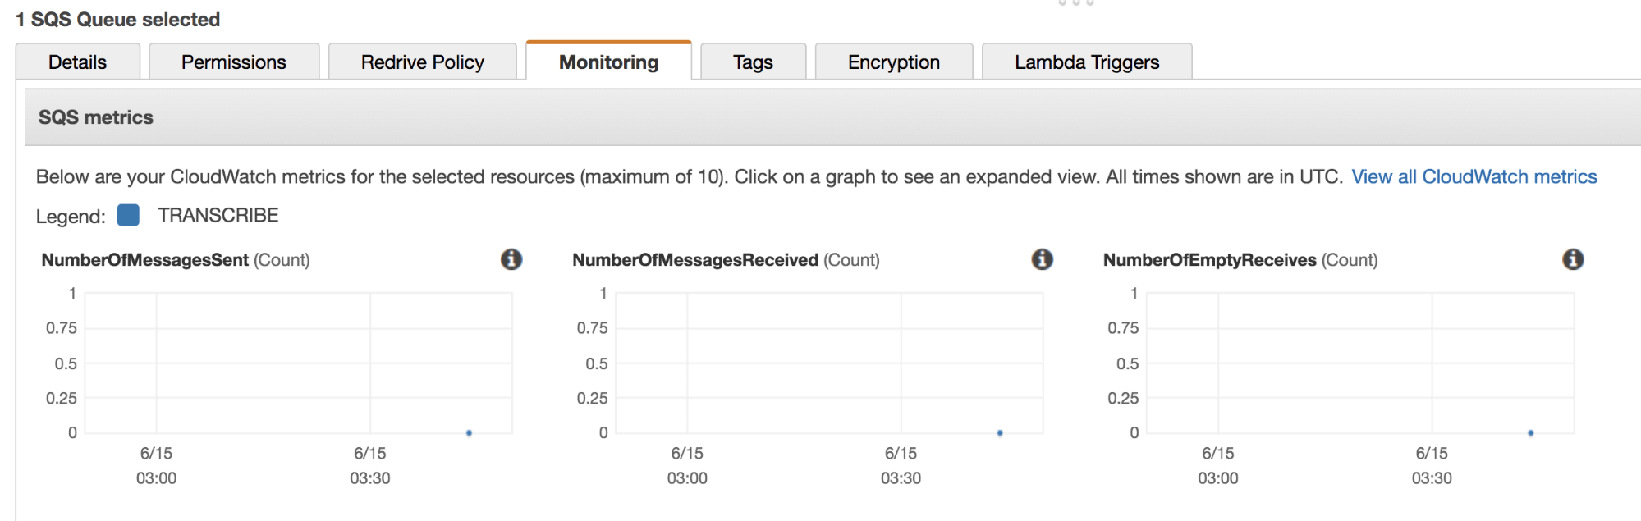Click the SQS metrics section header

(96, 117)
